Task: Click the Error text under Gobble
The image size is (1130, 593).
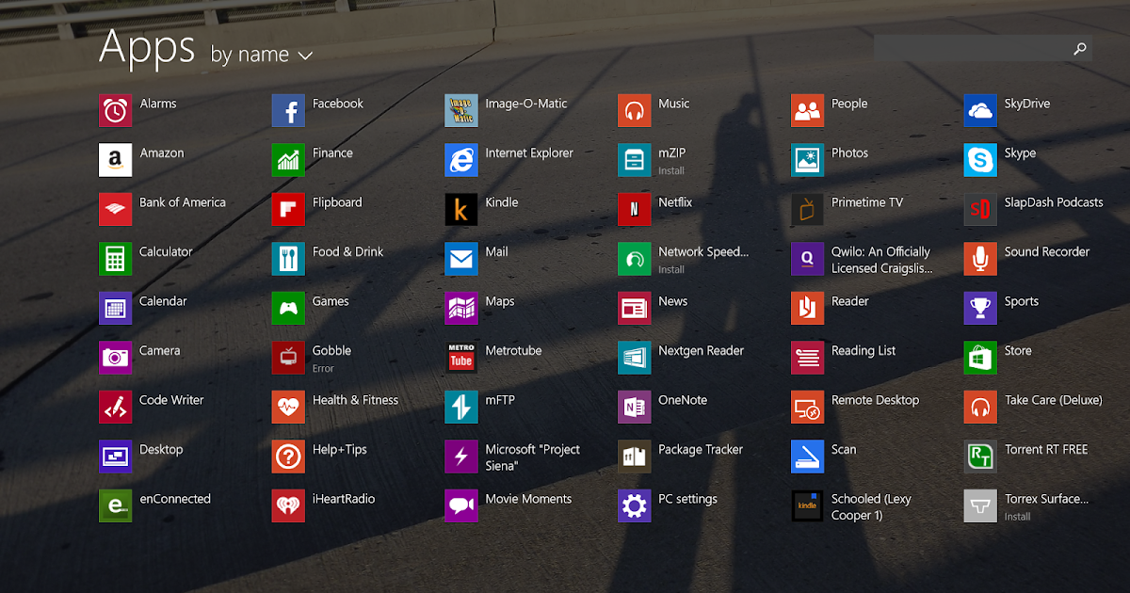Action: pyautogui.click(x=323, y=369)
